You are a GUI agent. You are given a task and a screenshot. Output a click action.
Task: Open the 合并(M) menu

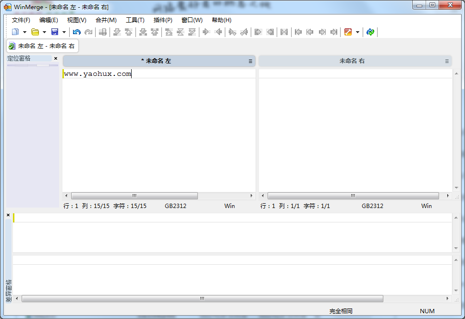click(x=106, y=20)
